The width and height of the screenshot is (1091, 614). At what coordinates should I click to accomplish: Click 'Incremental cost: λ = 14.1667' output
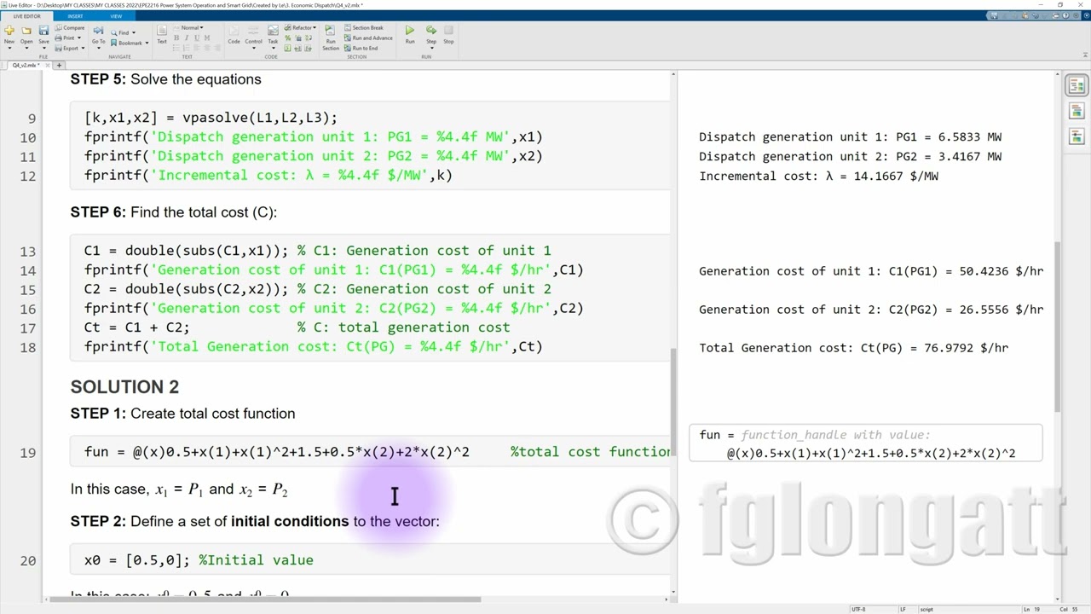tap(818, 176)
